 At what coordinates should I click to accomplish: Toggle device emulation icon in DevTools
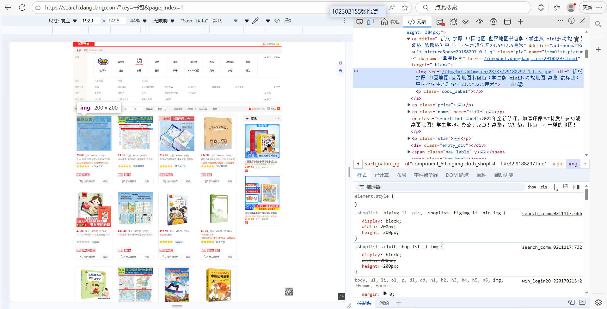pos(370,21)
